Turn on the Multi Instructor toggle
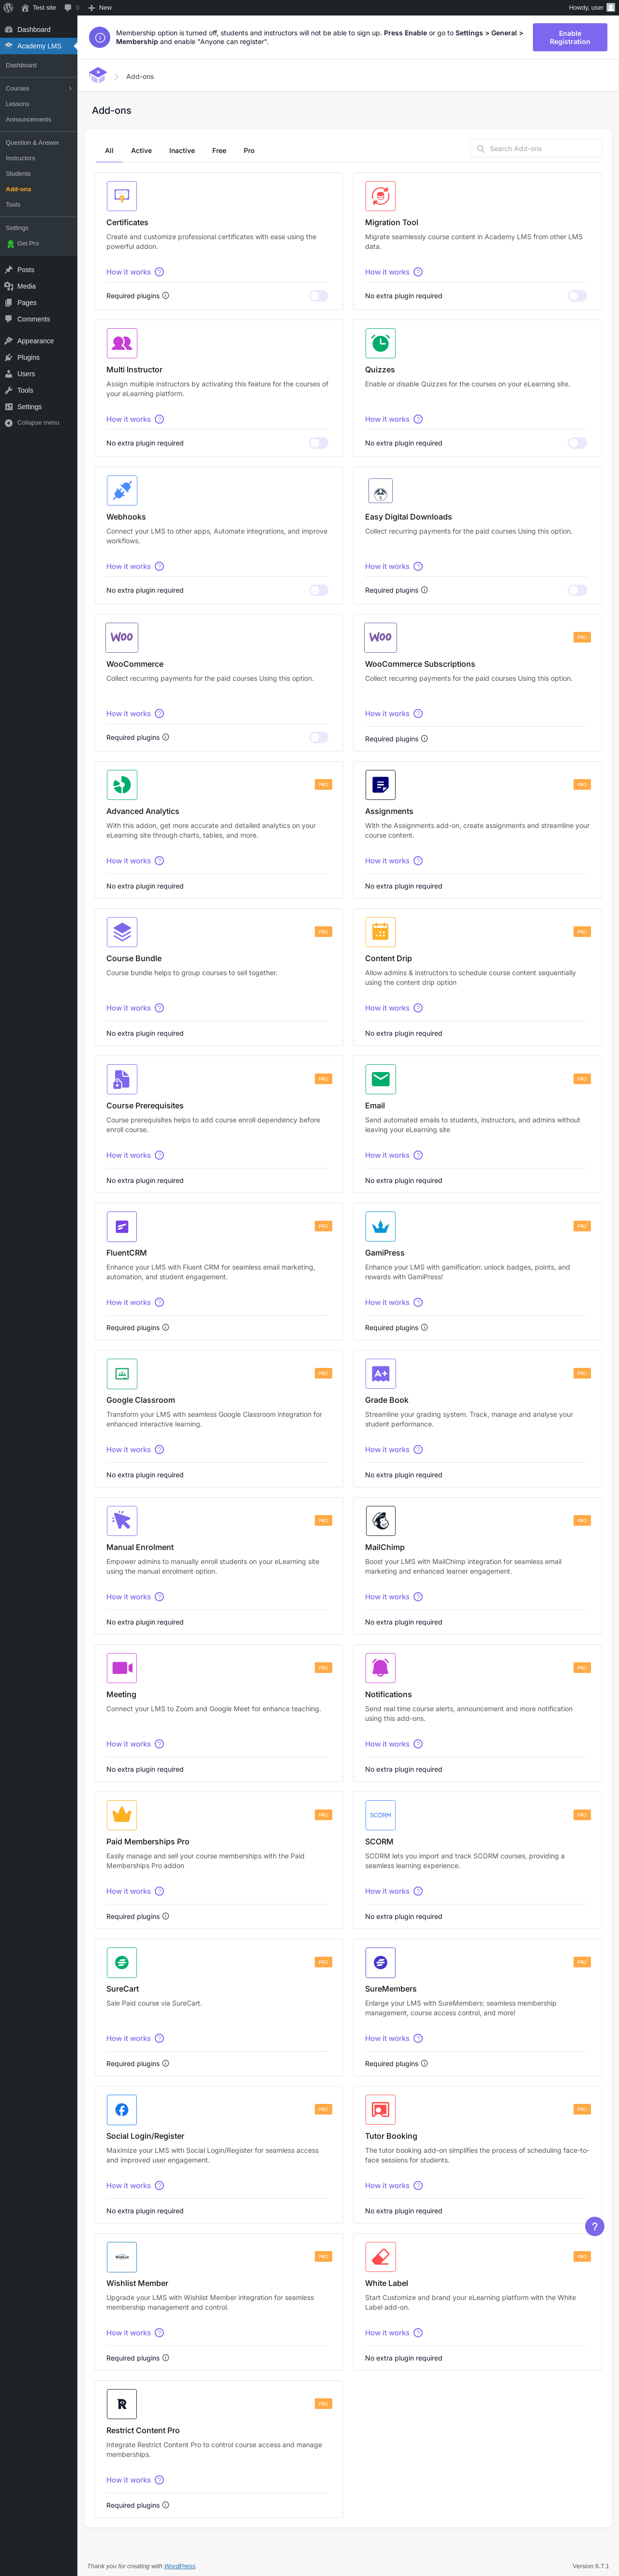Screen dimensions: 619x2576 319,443
